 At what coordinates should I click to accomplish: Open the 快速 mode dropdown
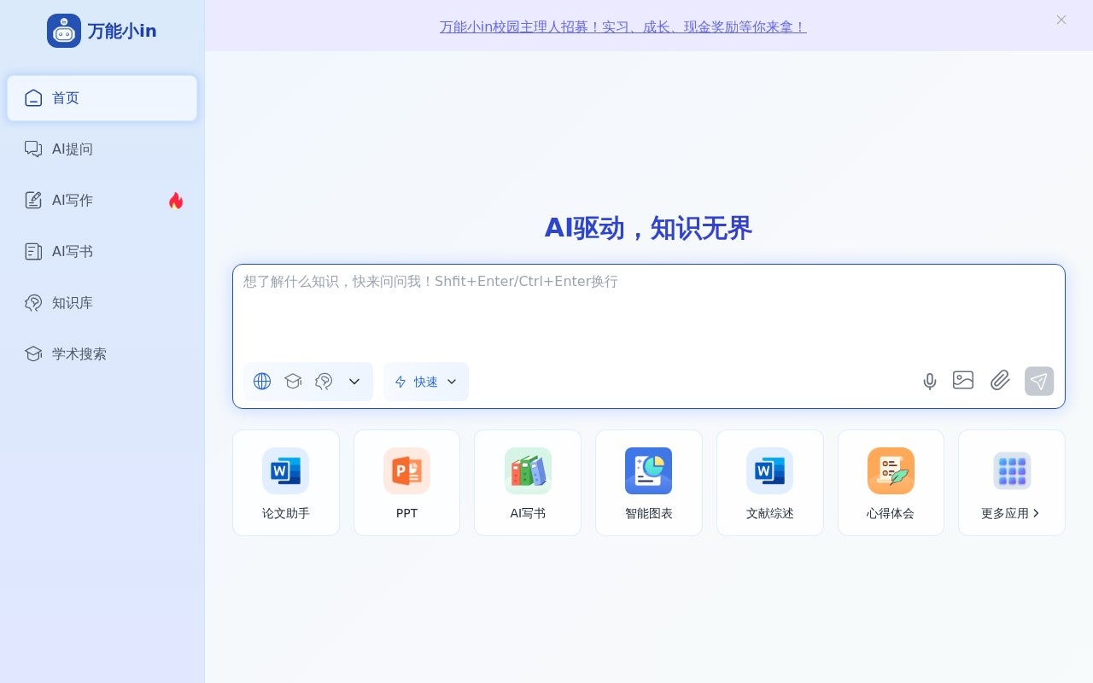pyautogui.click(x=426, y=382)
